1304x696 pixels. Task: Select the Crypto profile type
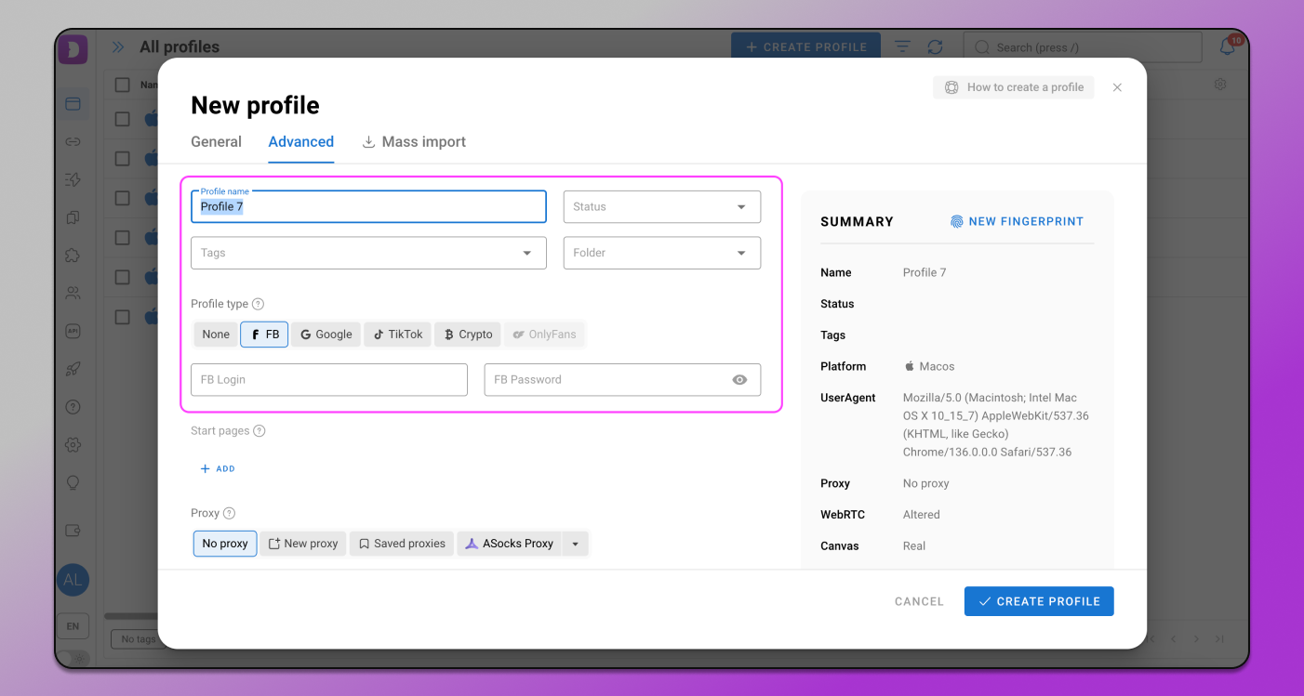pos(468,335)
